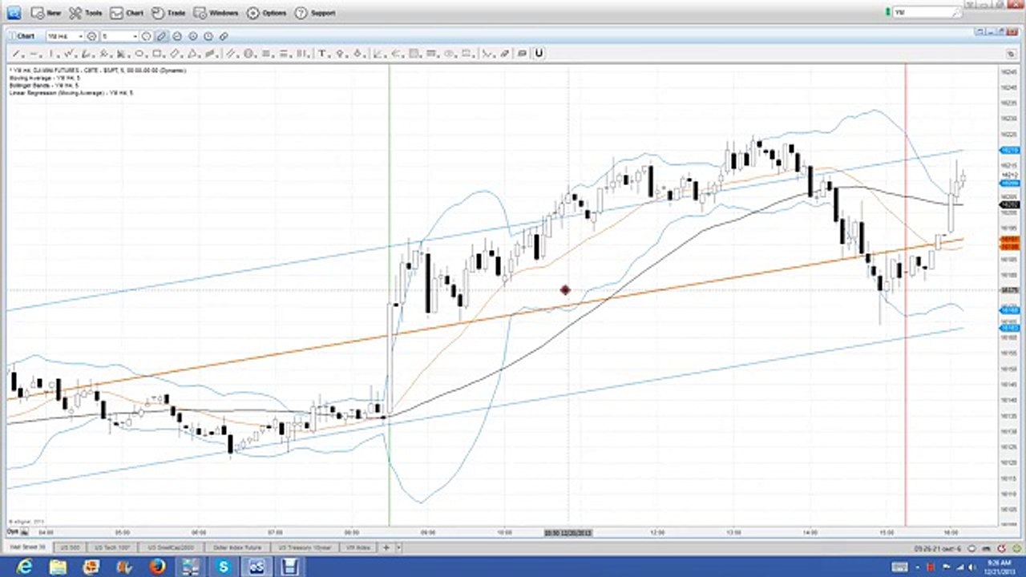Viewport: 1026px width, 577px height.
Task: Open the Windows menu
Action: click(216, 13)
